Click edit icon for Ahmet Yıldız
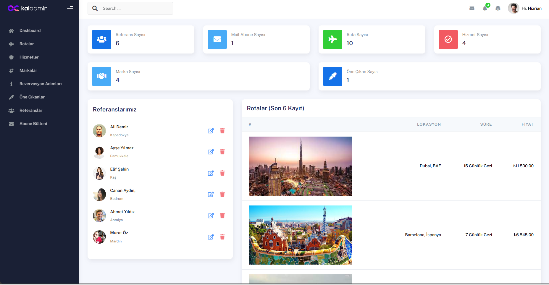The image size is (549, 285). (211, 216)
